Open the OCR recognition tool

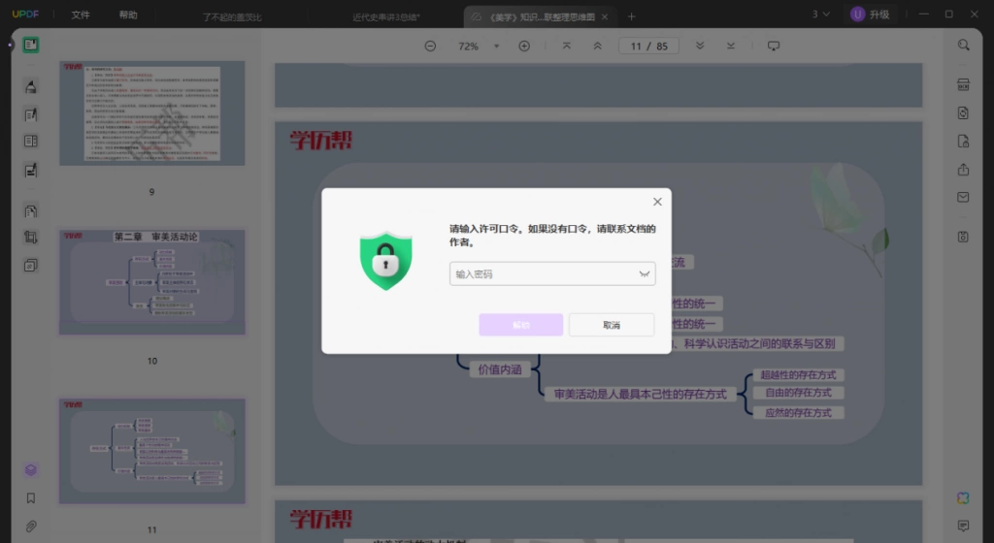[963, 84]
